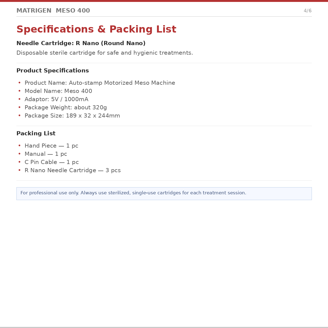
Task: Click the MATRIGEN MESO 400 header text
Action: click(53, 11)
